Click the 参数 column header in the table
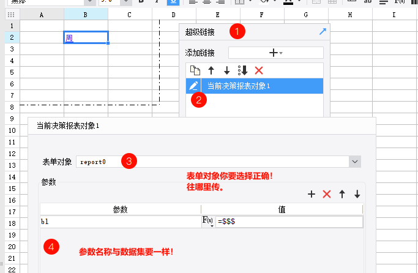 121,209
